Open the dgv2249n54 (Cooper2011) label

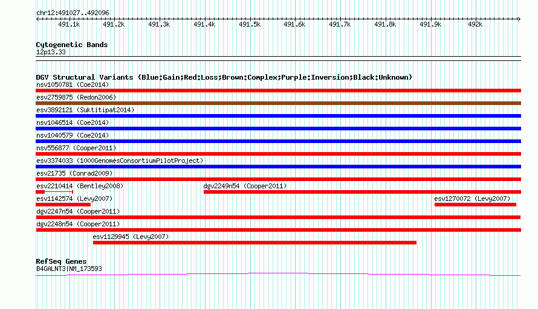coord(245,186)
